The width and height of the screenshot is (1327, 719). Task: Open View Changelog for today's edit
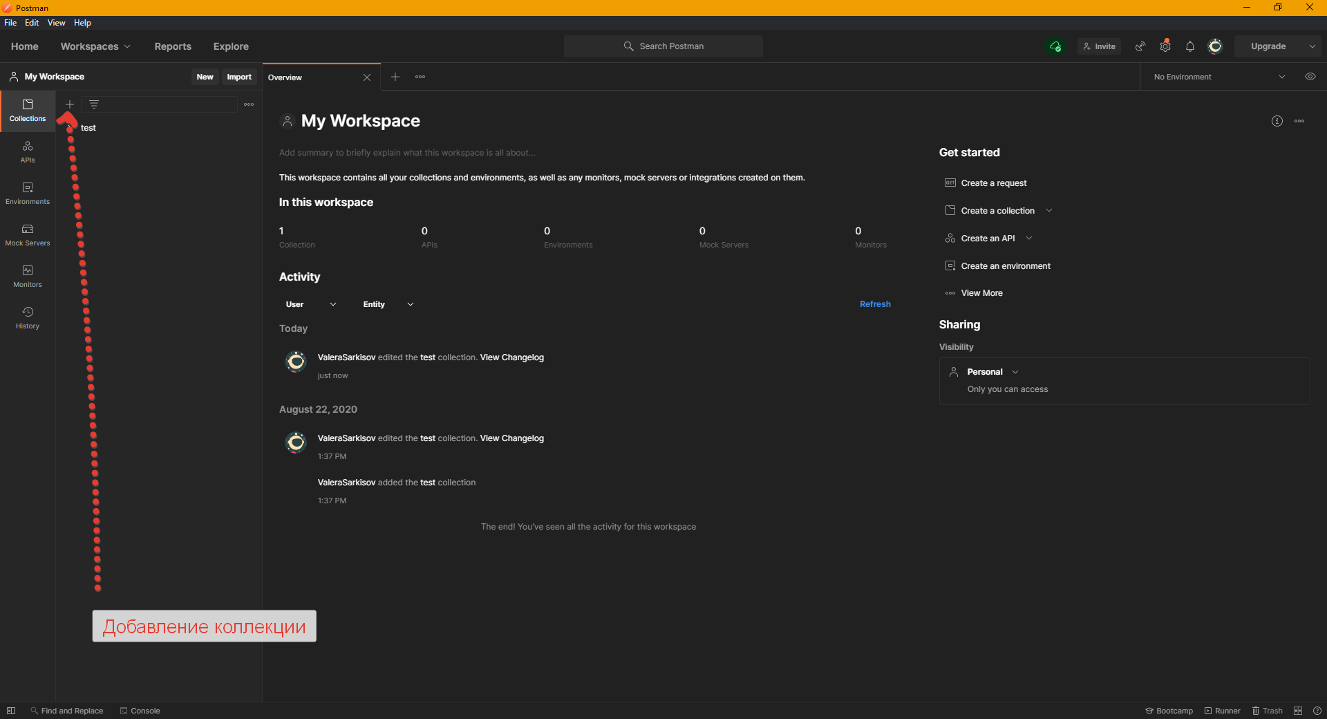pos(512,357)
